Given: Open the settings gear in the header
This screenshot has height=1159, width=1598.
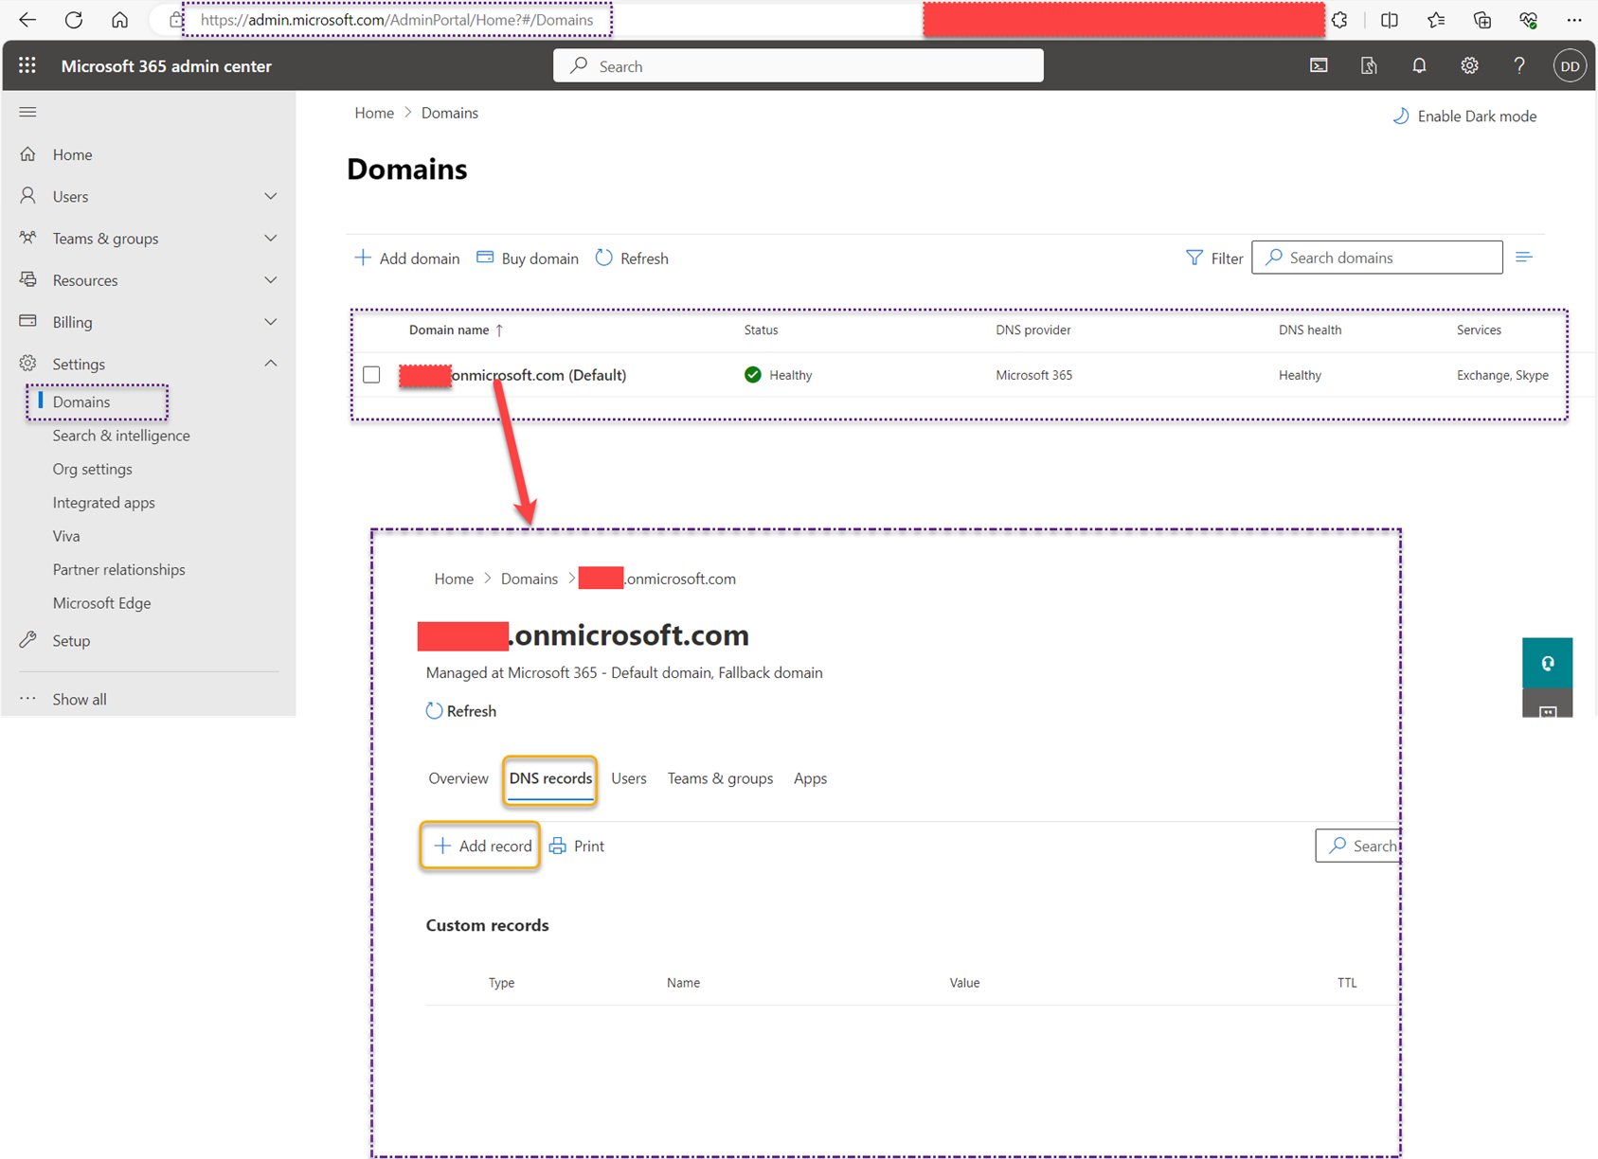Looking at the screenshot, I should tap(1469, 65).
